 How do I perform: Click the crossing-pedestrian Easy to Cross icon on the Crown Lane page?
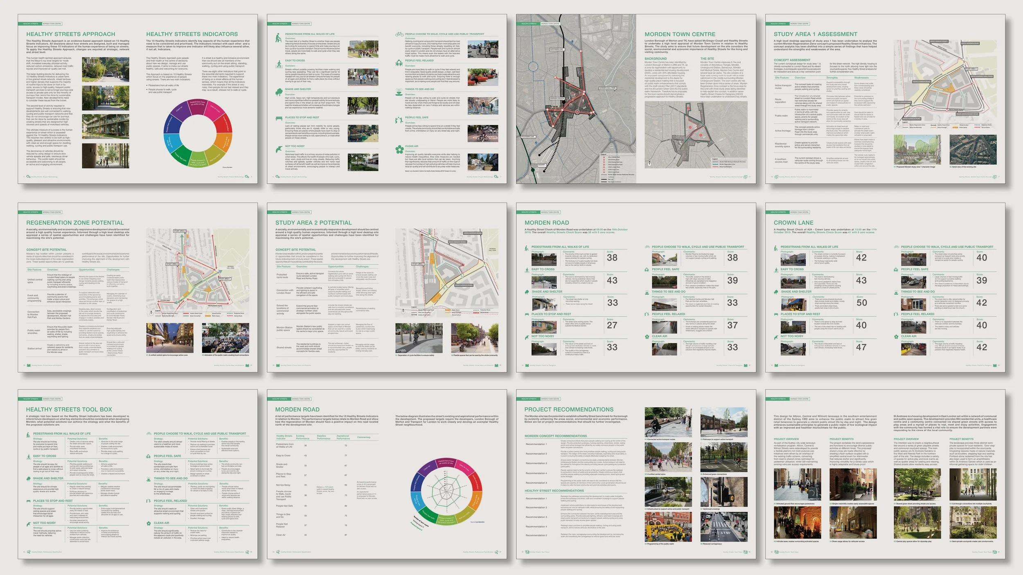click(775, 270)
